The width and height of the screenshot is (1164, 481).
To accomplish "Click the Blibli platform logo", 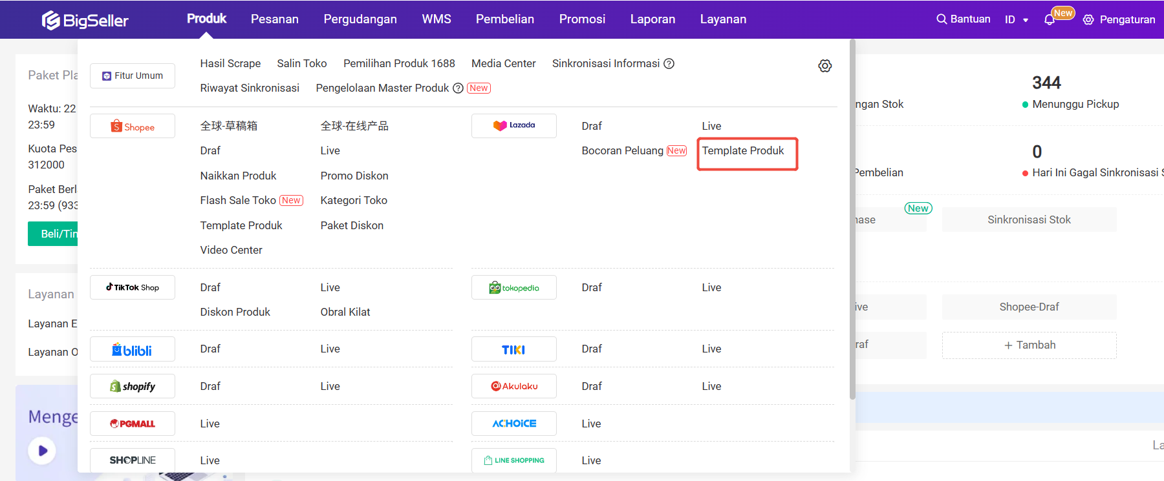I will 133,349.
